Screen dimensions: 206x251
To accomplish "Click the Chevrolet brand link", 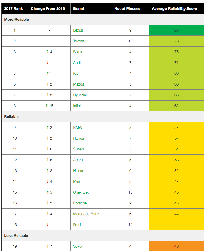I will [x=81, y=192].
